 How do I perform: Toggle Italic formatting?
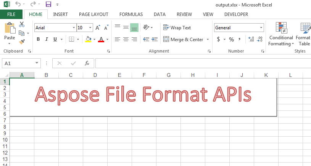coord(47,39)
